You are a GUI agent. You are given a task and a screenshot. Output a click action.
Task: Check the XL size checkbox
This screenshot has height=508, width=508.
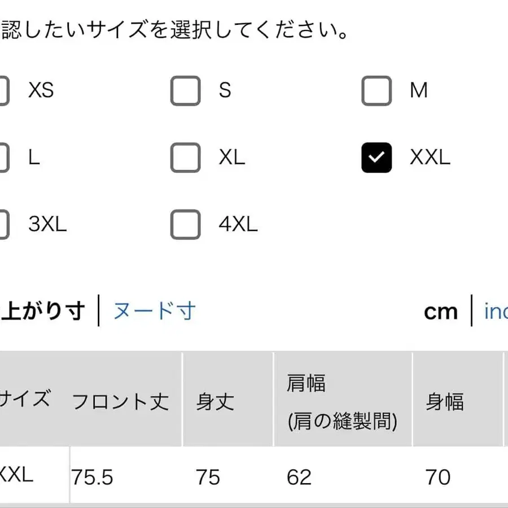(x=185, y=159)
